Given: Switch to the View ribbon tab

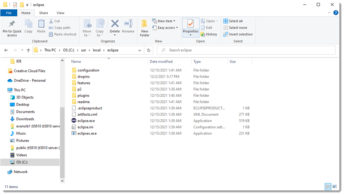Looking at the screenshot, I should click(x=60, y=13).
